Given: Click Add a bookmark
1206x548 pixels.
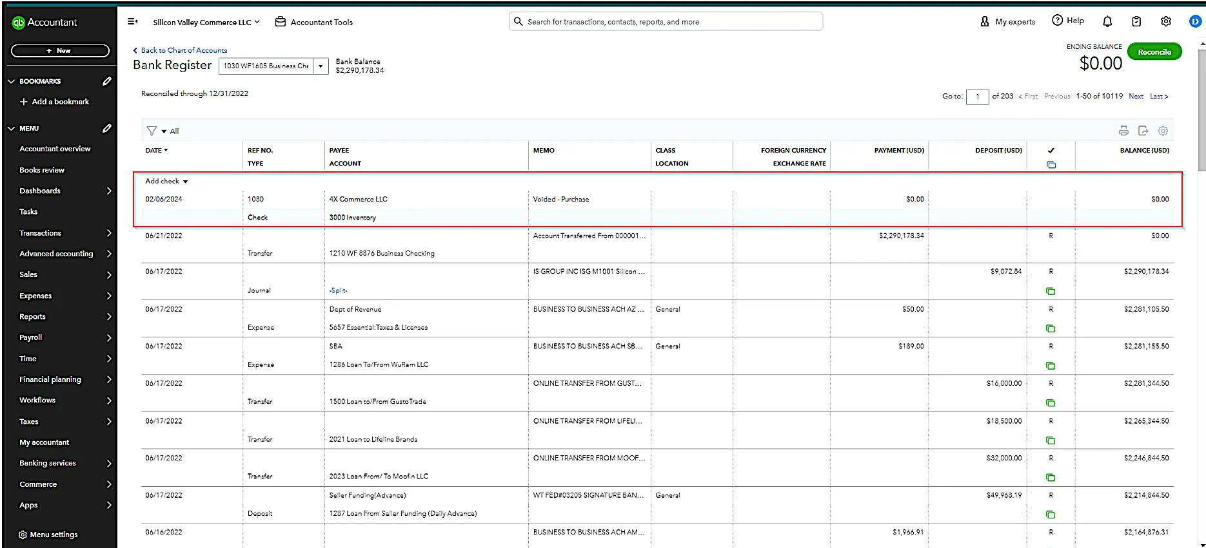Looking at the screenshot, I should click(x=54, y=102).
